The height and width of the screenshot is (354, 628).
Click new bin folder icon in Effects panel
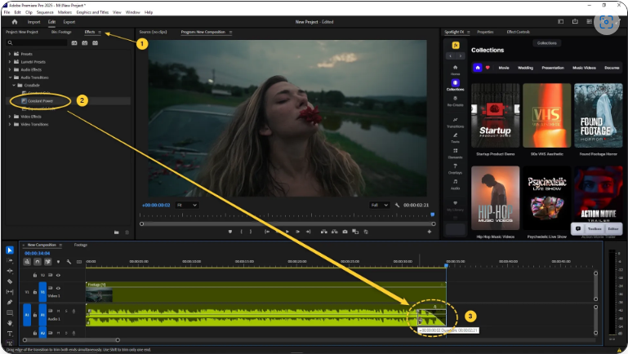(x=116, y=232)
